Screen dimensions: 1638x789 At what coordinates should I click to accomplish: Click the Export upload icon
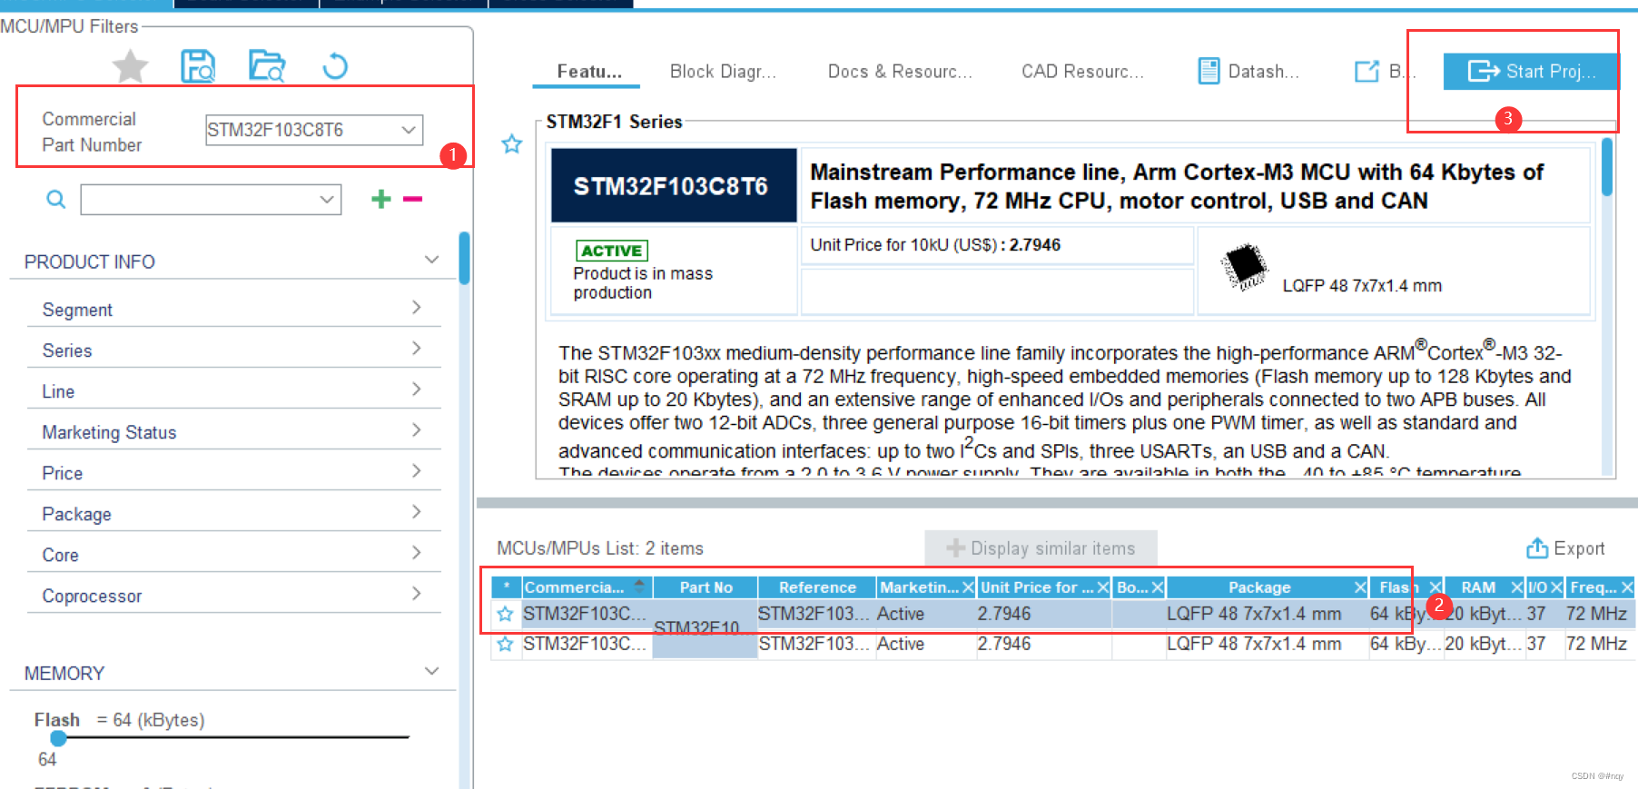click(x=1537, y=548)
